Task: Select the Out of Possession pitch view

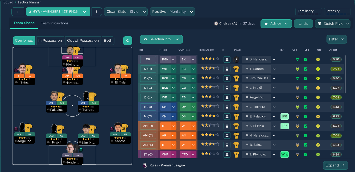Action: coord(83,41)
